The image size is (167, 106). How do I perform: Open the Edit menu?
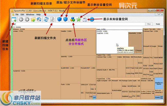pyautogui.click(x=23, y=15)
